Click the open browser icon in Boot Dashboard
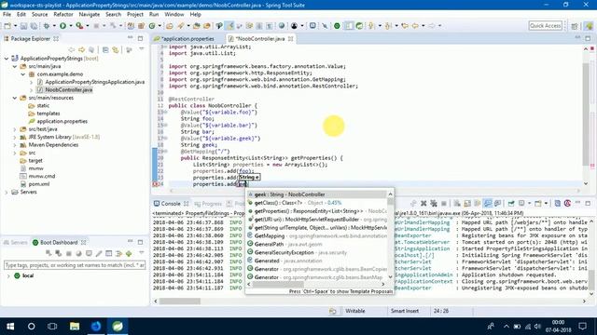This screenshot has height=335, width=597. [78, 253]
